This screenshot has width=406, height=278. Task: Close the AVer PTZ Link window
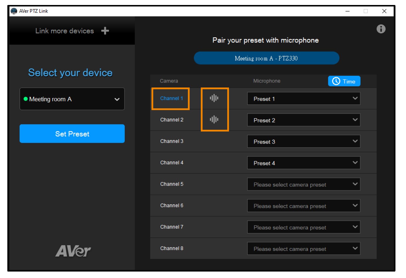[x=384, y=11]
